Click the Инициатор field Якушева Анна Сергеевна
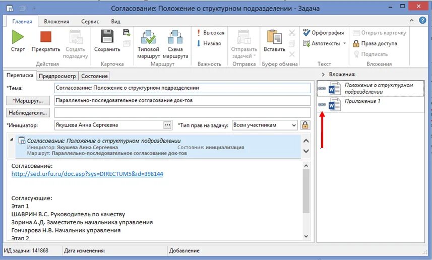This screenshot has width=432, height=260. pos(109,125)
